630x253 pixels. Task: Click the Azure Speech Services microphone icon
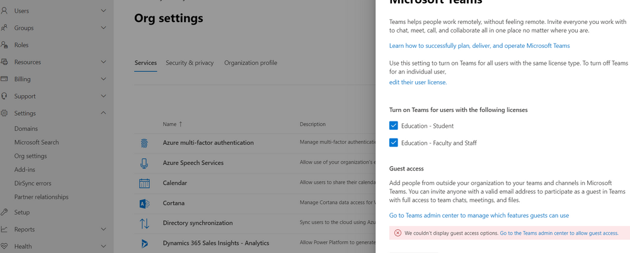(144, 164)
